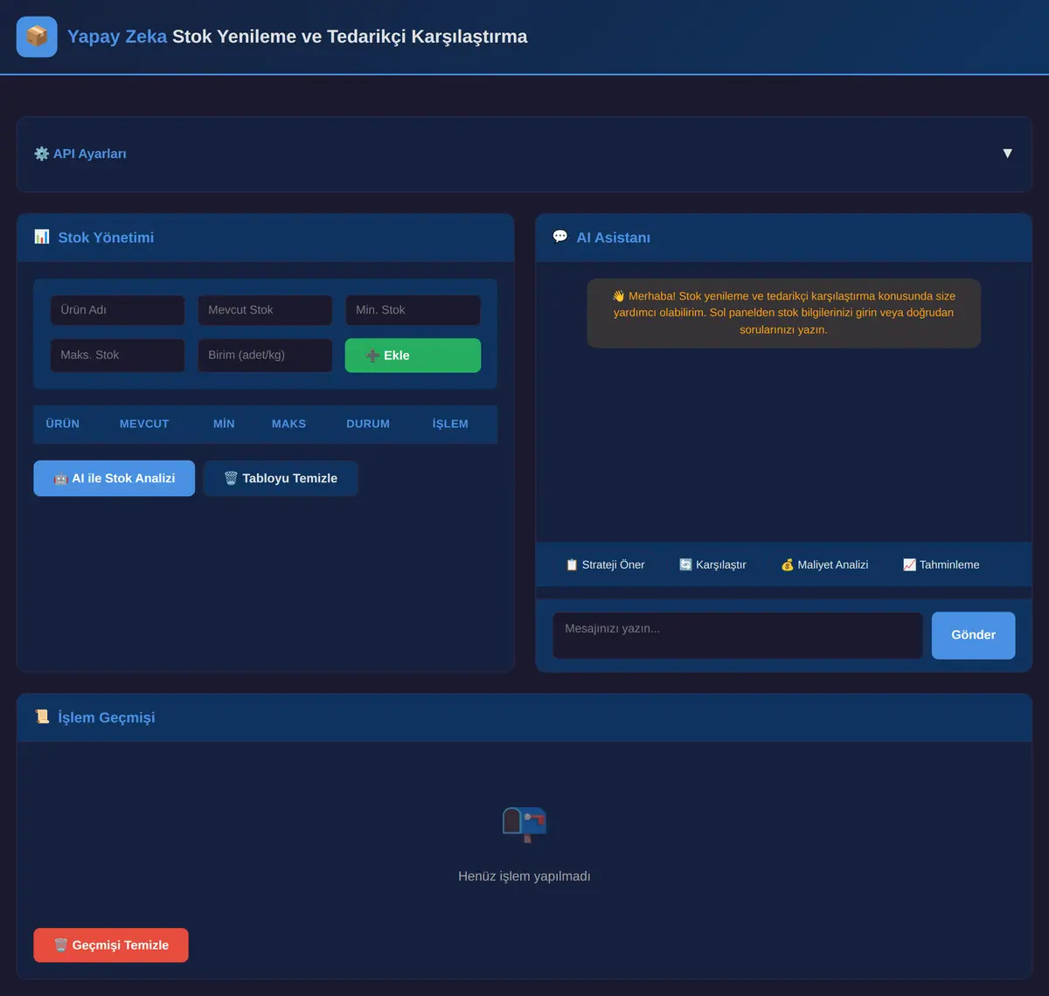1049x996 pixels.
Task: Click the Strateji Öner quick action
Action: [605, 564]
